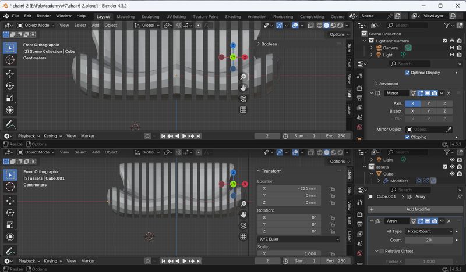Select the Move tool in lower viewport

[10, 201]
